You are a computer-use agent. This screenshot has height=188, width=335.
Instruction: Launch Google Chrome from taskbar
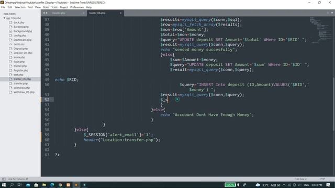(x=60, y=185)
